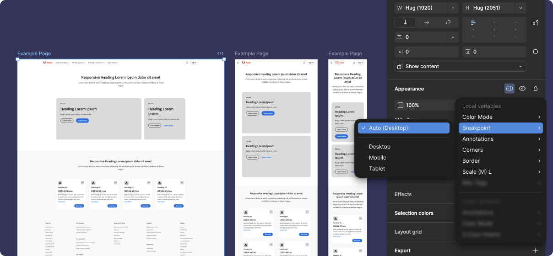Expand the height Hug sizing dropdown

coord(520,8)
